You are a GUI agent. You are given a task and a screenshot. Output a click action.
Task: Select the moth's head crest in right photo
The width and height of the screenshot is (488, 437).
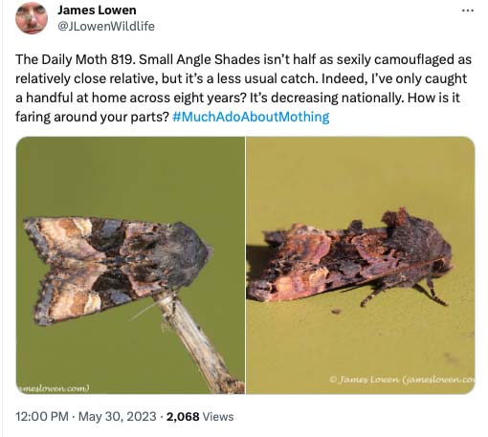[x=395, y=218]
